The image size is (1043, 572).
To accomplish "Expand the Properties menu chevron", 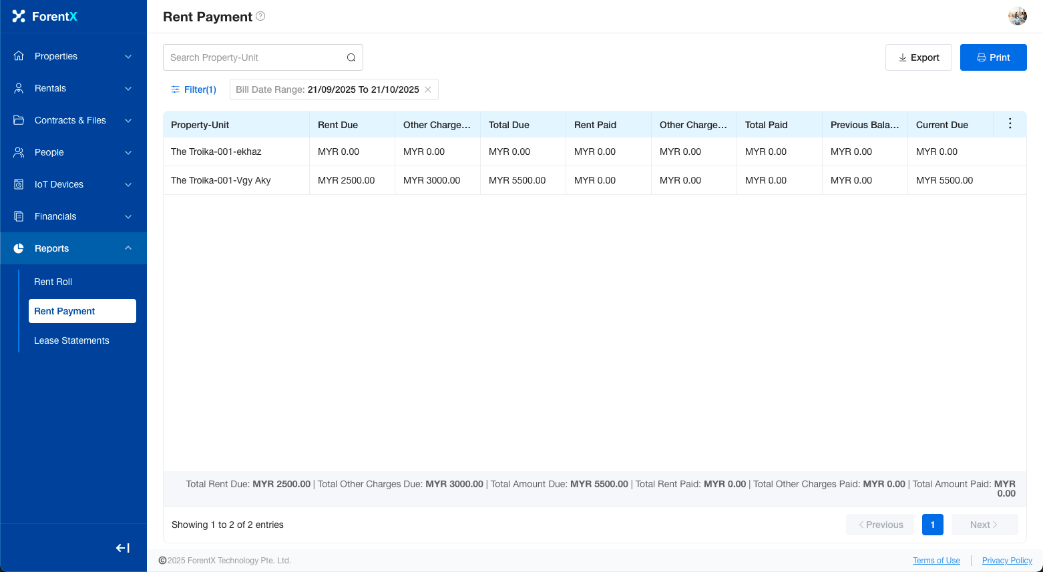I will [128, 57].
